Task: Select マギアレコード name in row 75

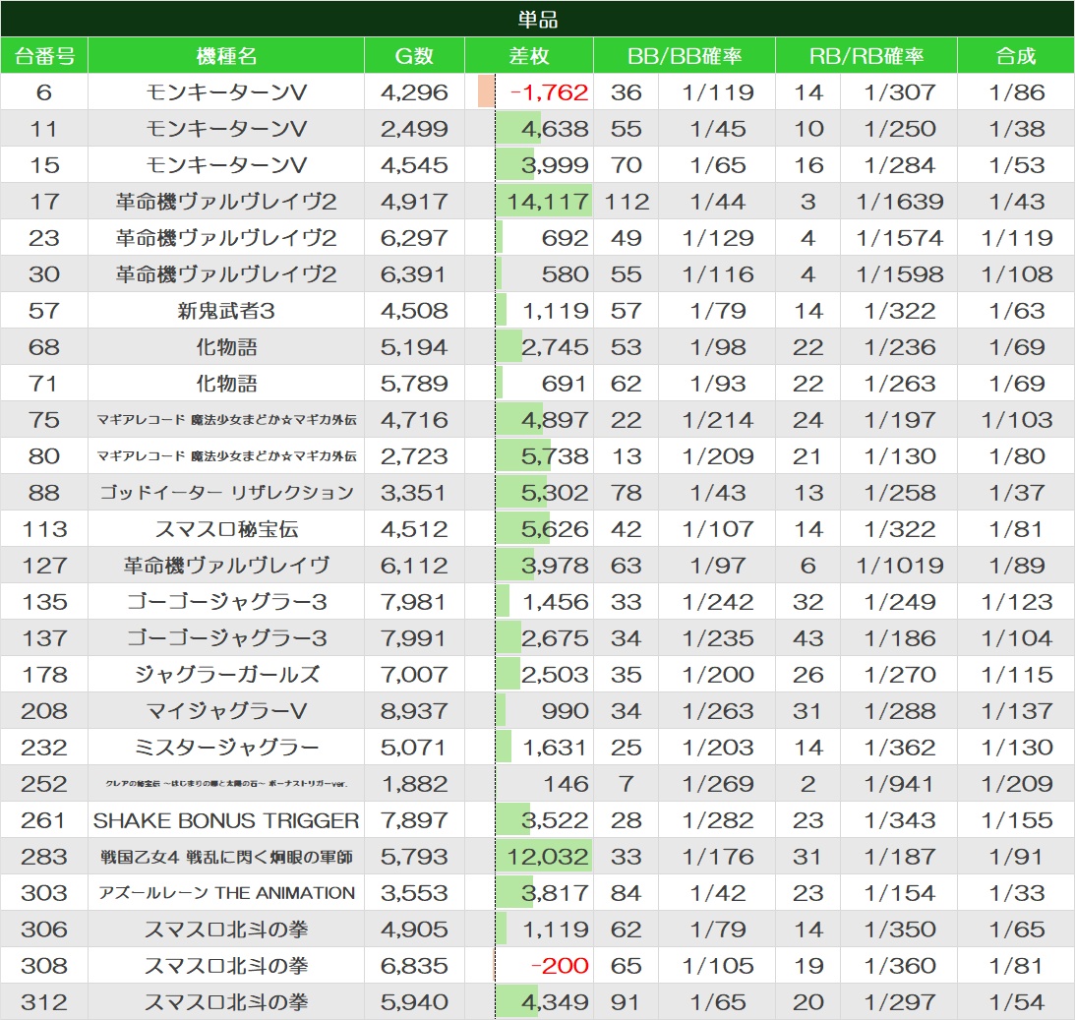Action: tap(226, 420)
